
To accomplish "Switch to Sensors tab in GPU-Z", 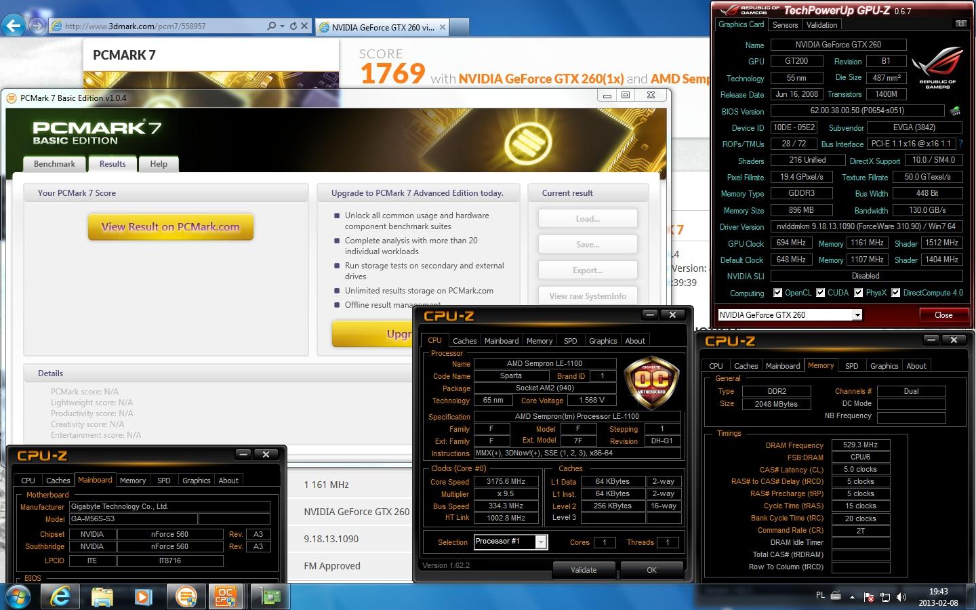I will point(785,24).
